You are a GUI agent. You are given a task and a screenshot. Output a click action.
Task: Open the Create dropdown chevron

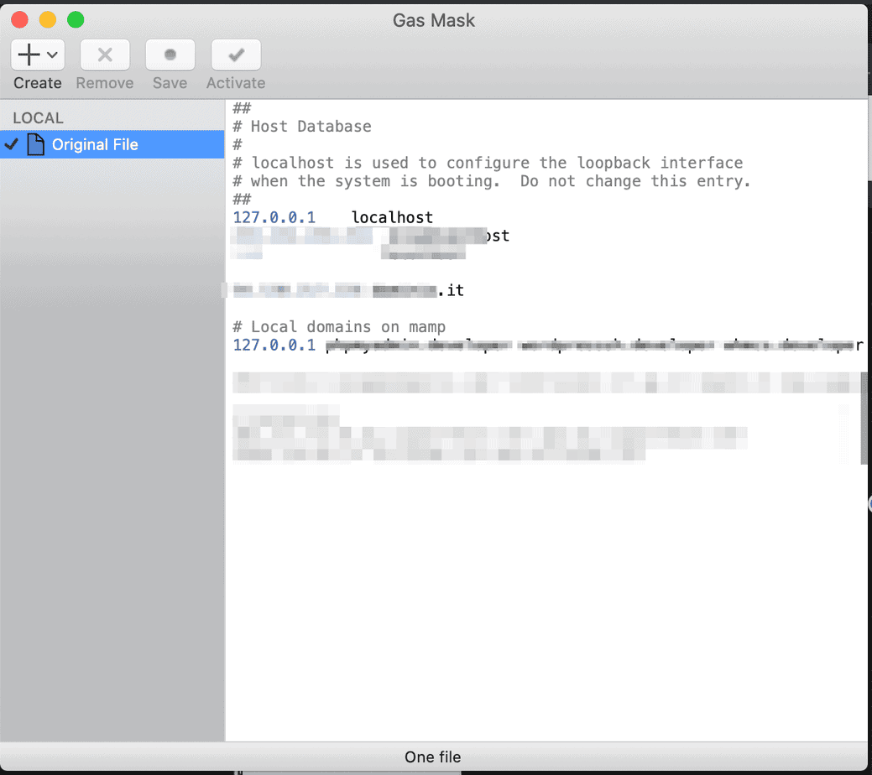pos(52,55)
